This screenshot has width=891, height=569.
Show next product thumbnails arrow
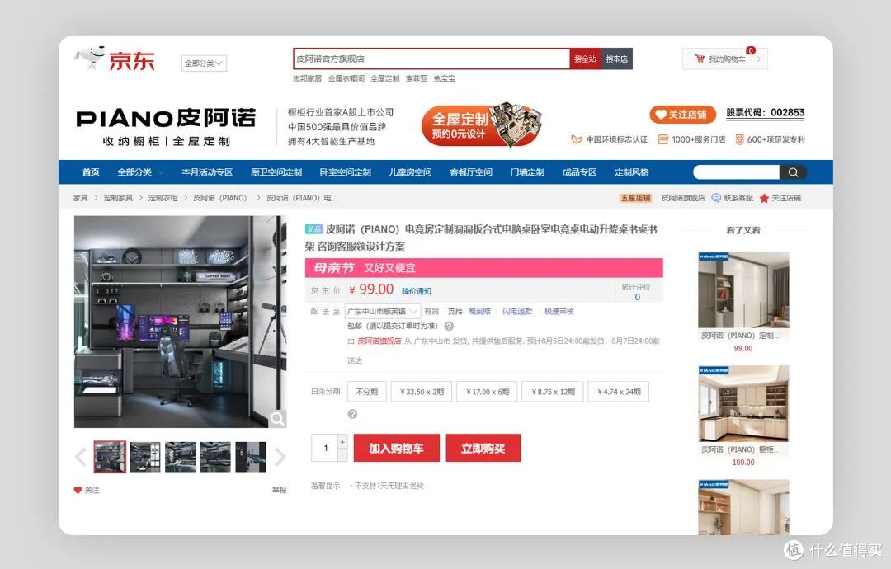click(x=280, y=457)
